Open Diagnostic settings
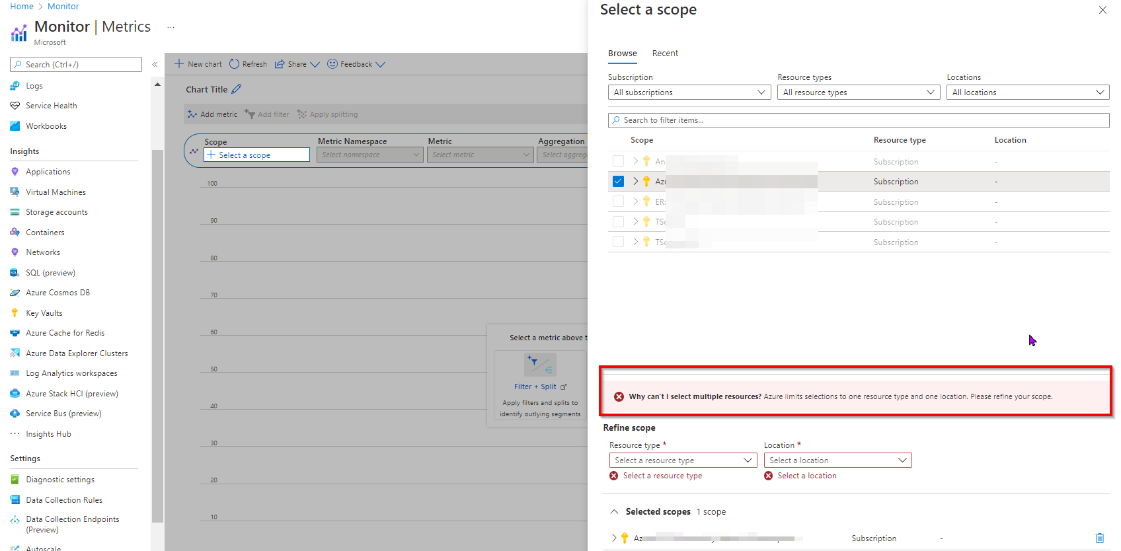 [59, 480]
